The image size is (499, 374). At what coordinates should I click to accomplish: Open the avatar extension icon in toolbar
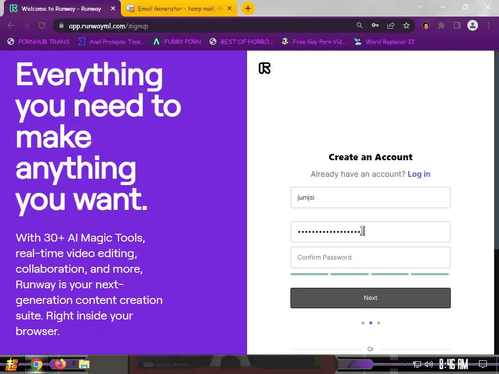pos(426,25)
